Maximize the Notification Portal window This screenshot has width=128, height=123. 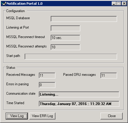(x=119, y=4)
